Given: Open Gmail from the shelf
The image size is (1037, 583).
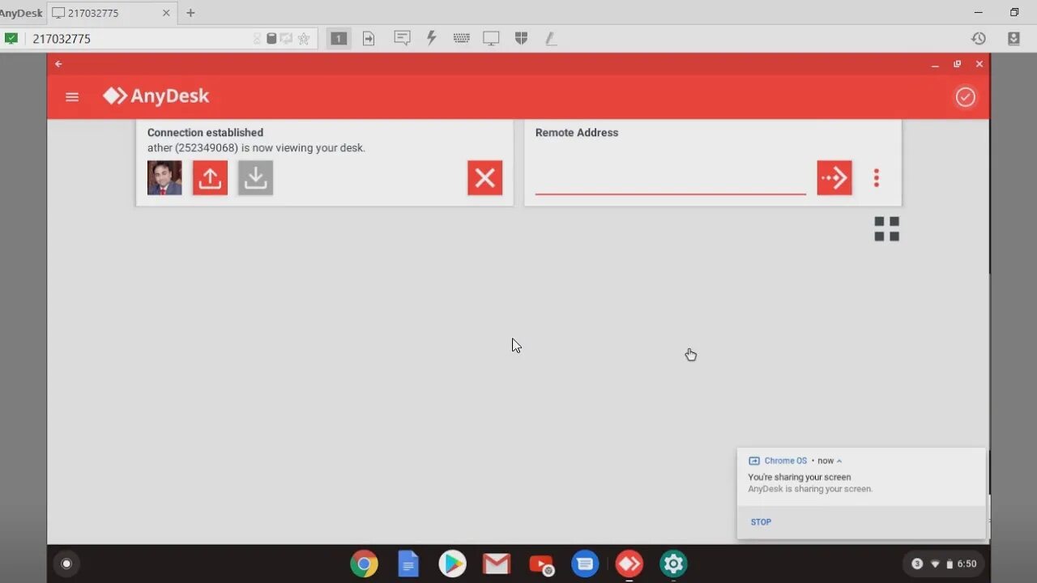Looking at the screenshot, I should coord(497,564).
